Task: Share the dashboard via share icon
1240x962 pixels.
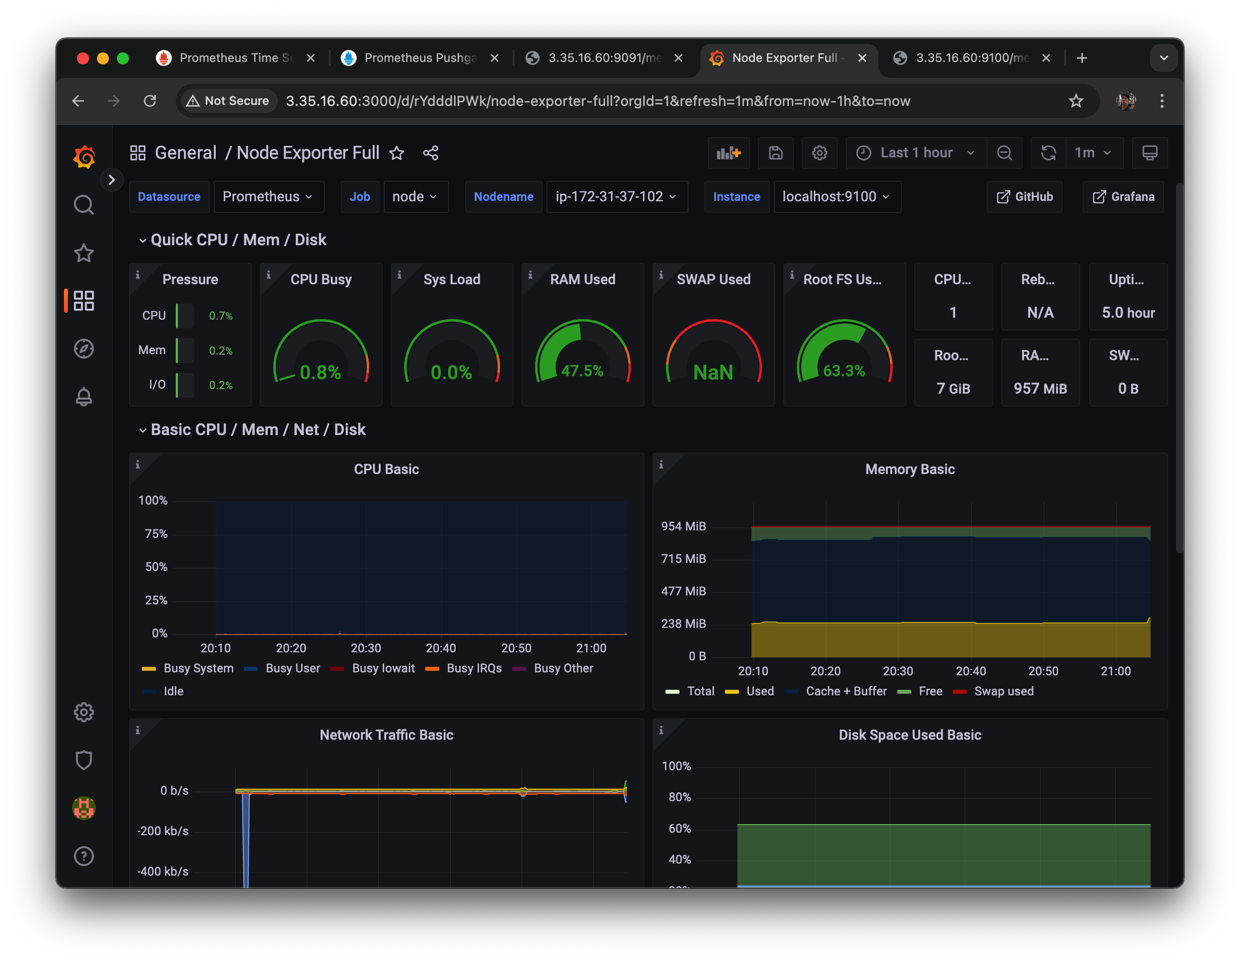Action: (430, 153)
